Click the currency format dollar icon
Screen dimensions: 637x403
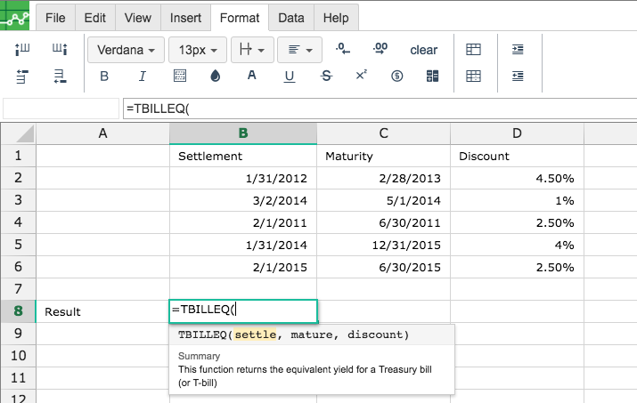[397, 76]
